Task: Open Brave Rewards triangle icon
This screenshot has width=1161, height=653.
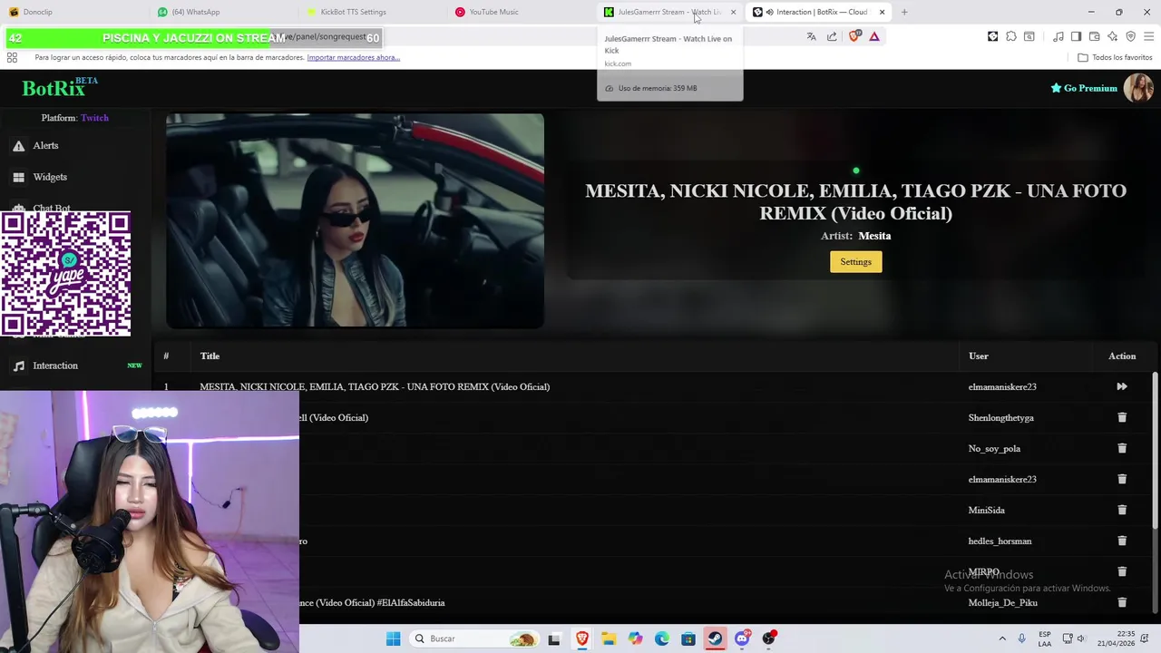Action: (x=874, y=36)
